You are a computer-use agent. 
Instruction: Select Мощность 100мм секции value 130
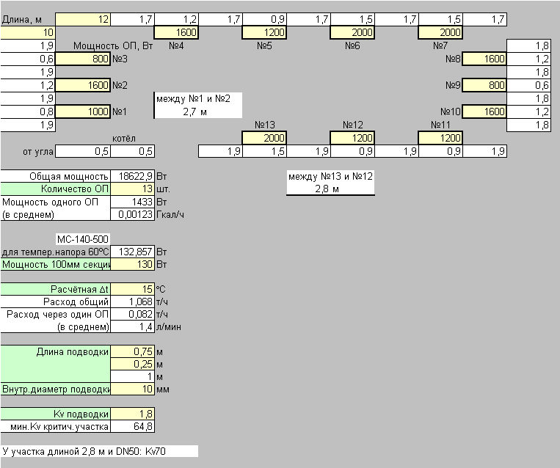point(132,265)
